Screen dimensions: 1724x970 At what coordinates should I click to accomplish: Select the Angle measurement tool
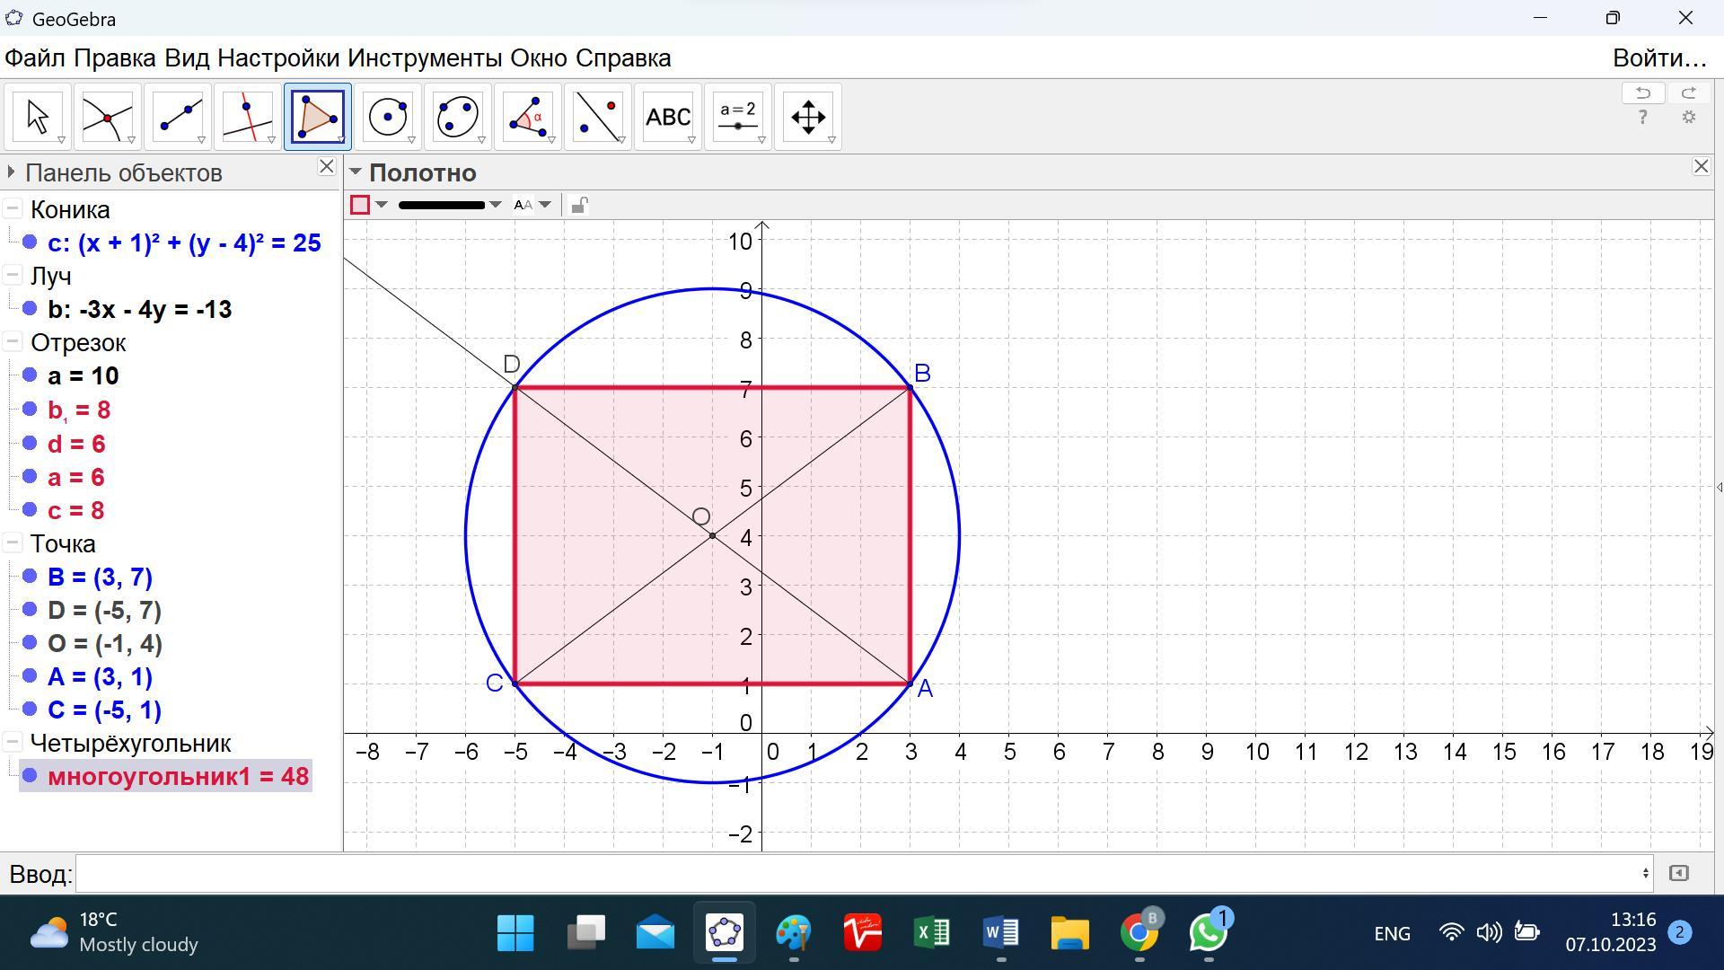click(x=527, y=117)
